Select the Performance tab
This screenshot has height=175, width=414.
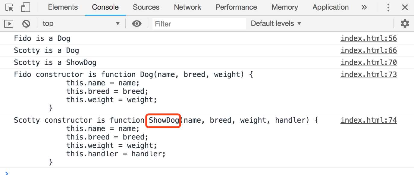click(236, 8)
